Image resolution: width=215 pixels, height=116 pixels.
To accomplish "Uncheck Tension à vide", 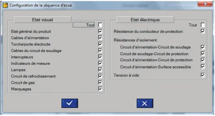I will click(x=203, y=75).
